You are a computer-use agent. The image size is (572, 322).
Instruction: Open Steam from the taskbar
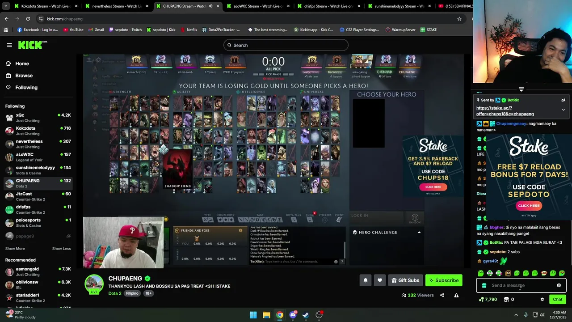click(x=306, y=315)
